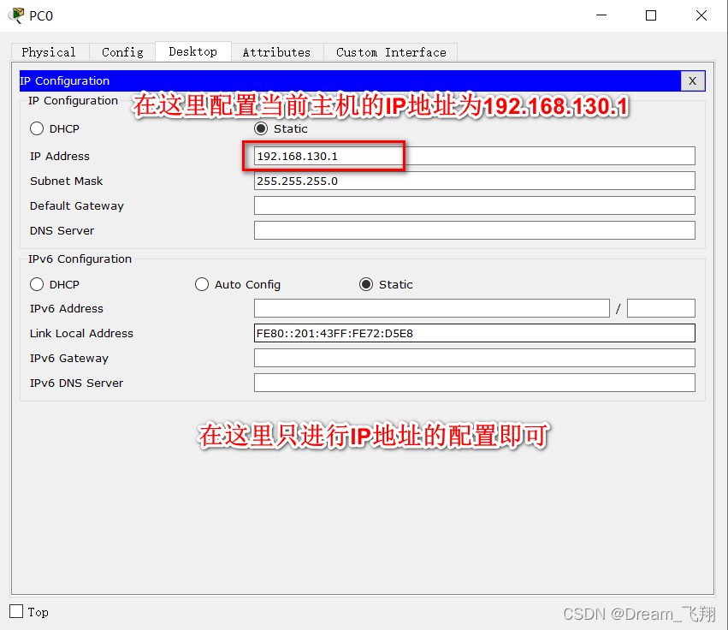Focus the IPv6 DNS Server field
728x630 pixels.
click(475, 383)
